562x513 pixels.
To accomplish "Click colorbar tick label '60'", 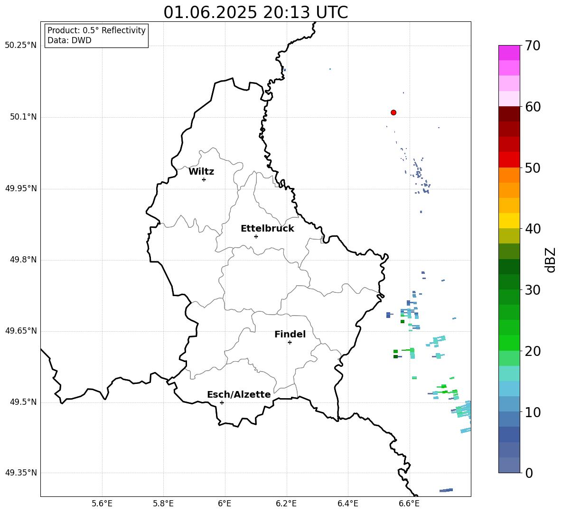I will tap(533, 107).
